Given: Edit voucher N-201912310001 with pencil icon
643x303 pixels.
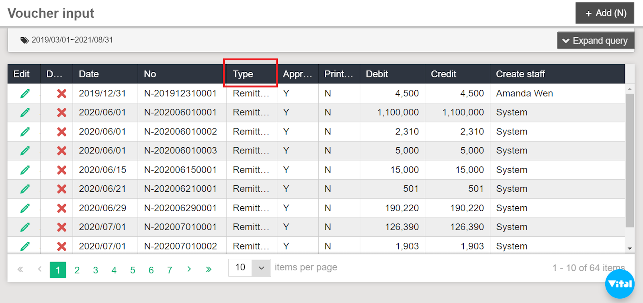Looking at the screenshot, I should (x=25, y=94).
